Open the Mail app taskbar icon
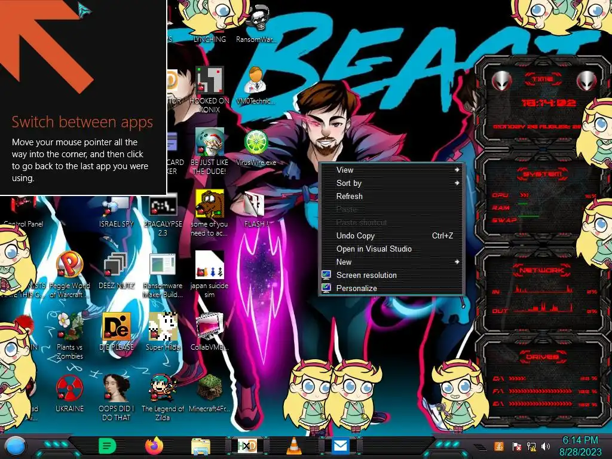612x459 pixels. click(x=341, y=445)
